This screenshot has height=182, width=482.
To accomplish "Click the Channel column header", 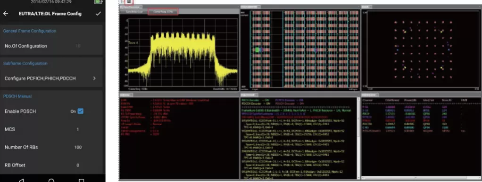I will point(368,100).
